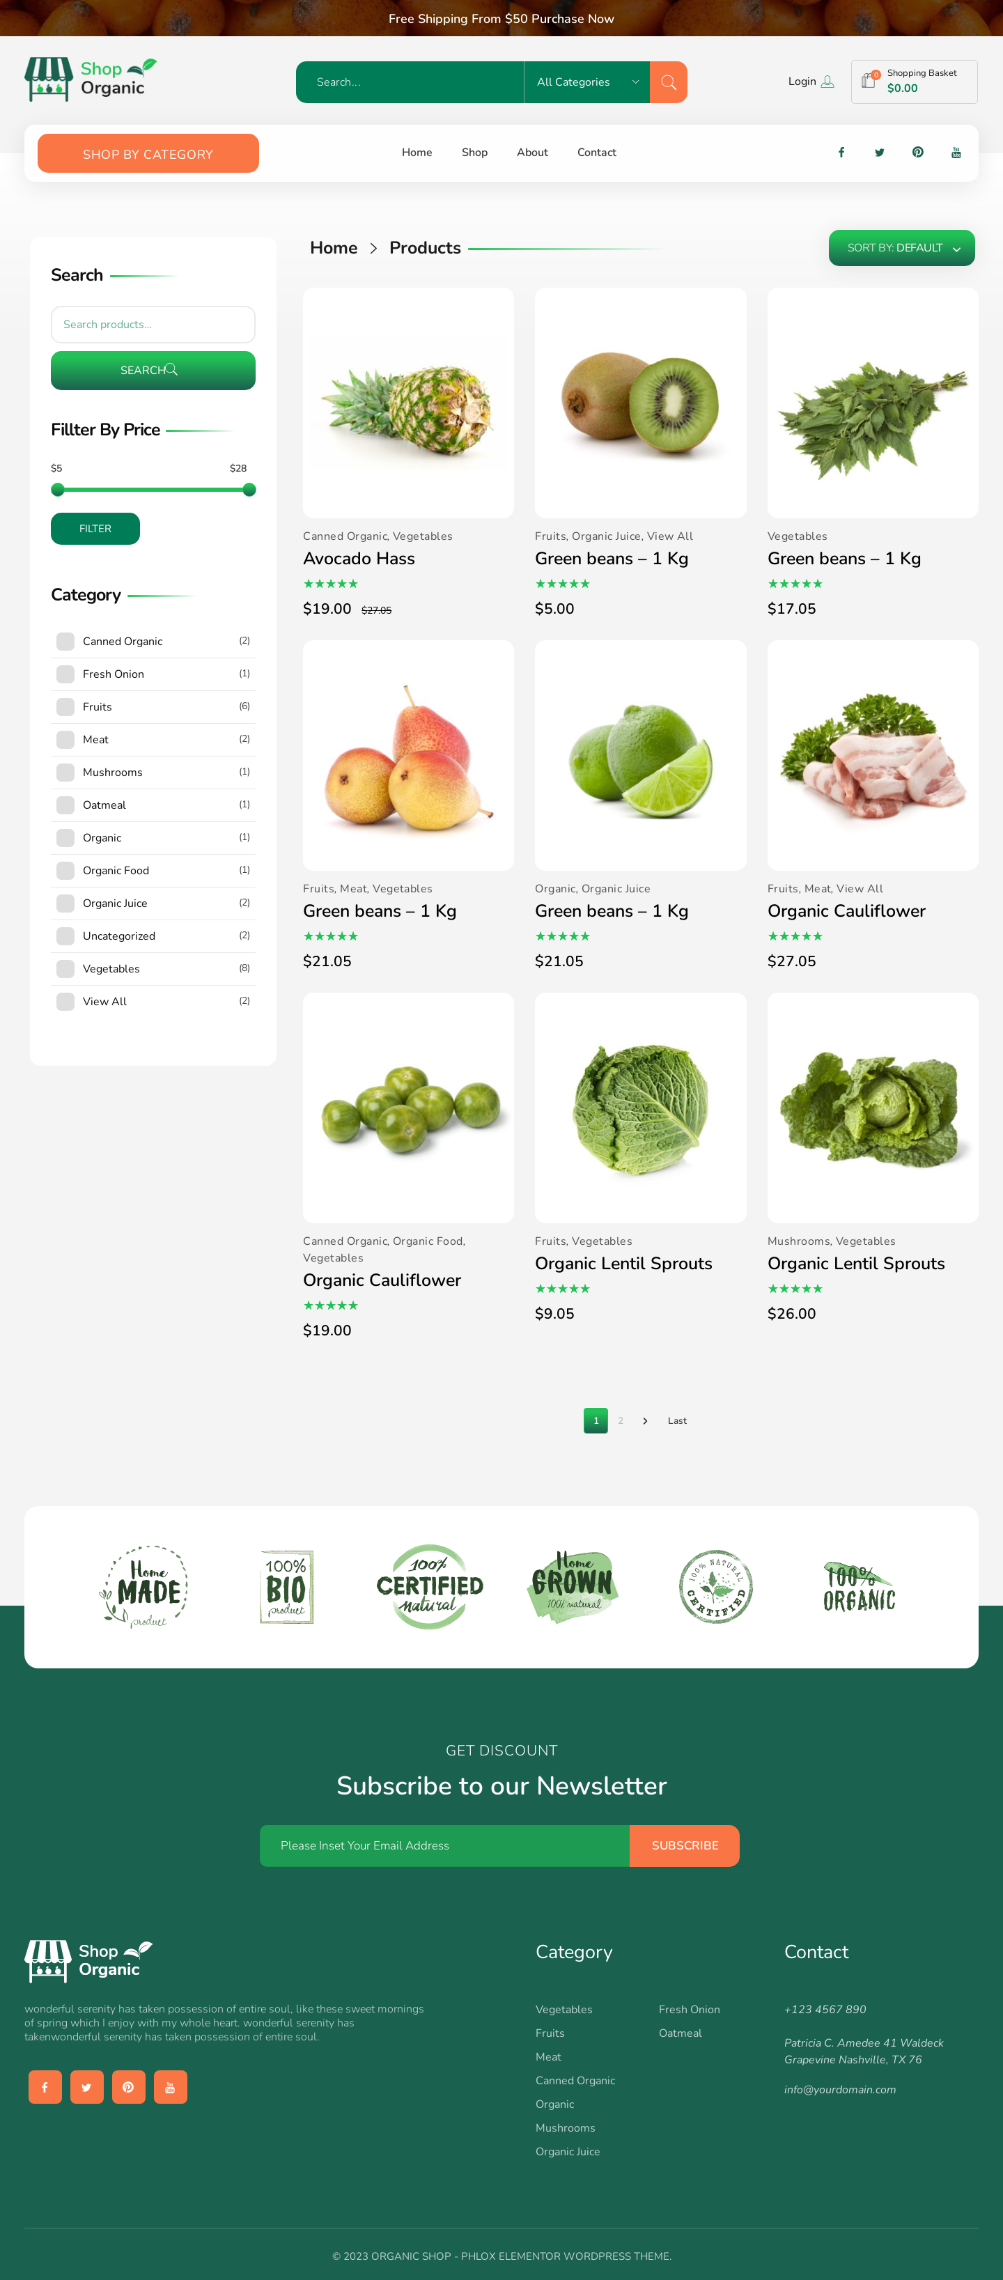Click the orange Pinterest button in footer

(x=128, y=2087)
